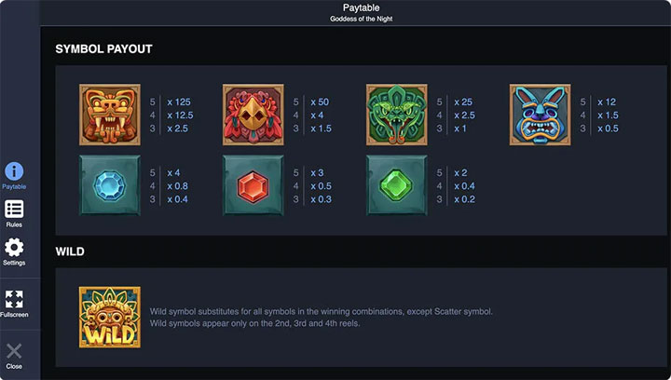Click the Settings label in sidebar
671x380 pixels.
(x=14, y=264)
